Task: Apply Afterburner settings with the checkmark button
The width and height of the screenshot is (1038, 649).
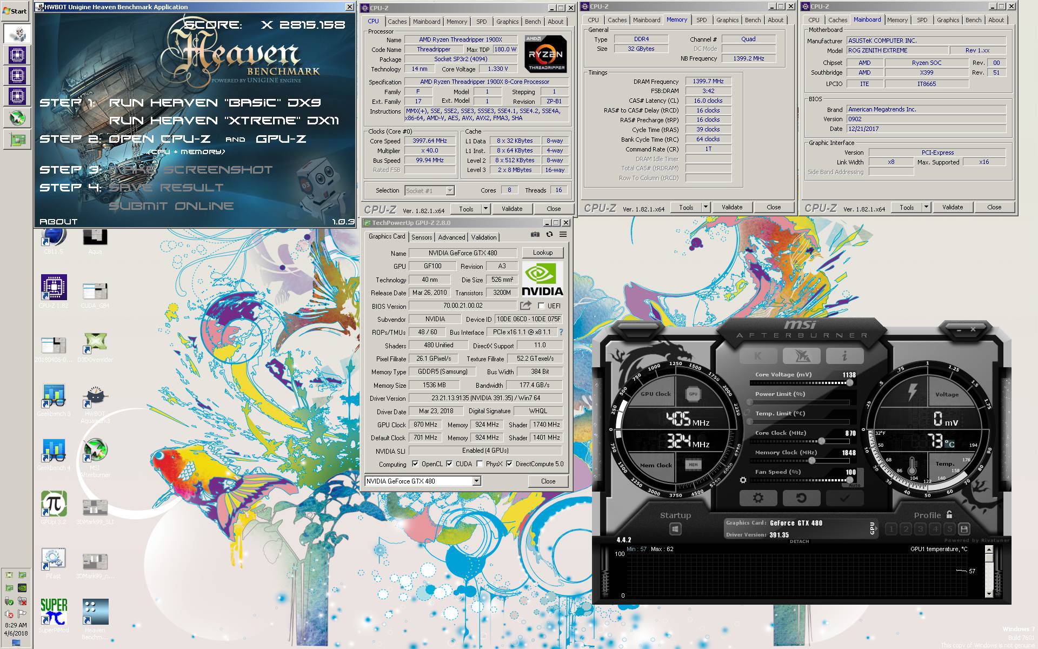Action: pyautogui.click(x=844, y=498)
